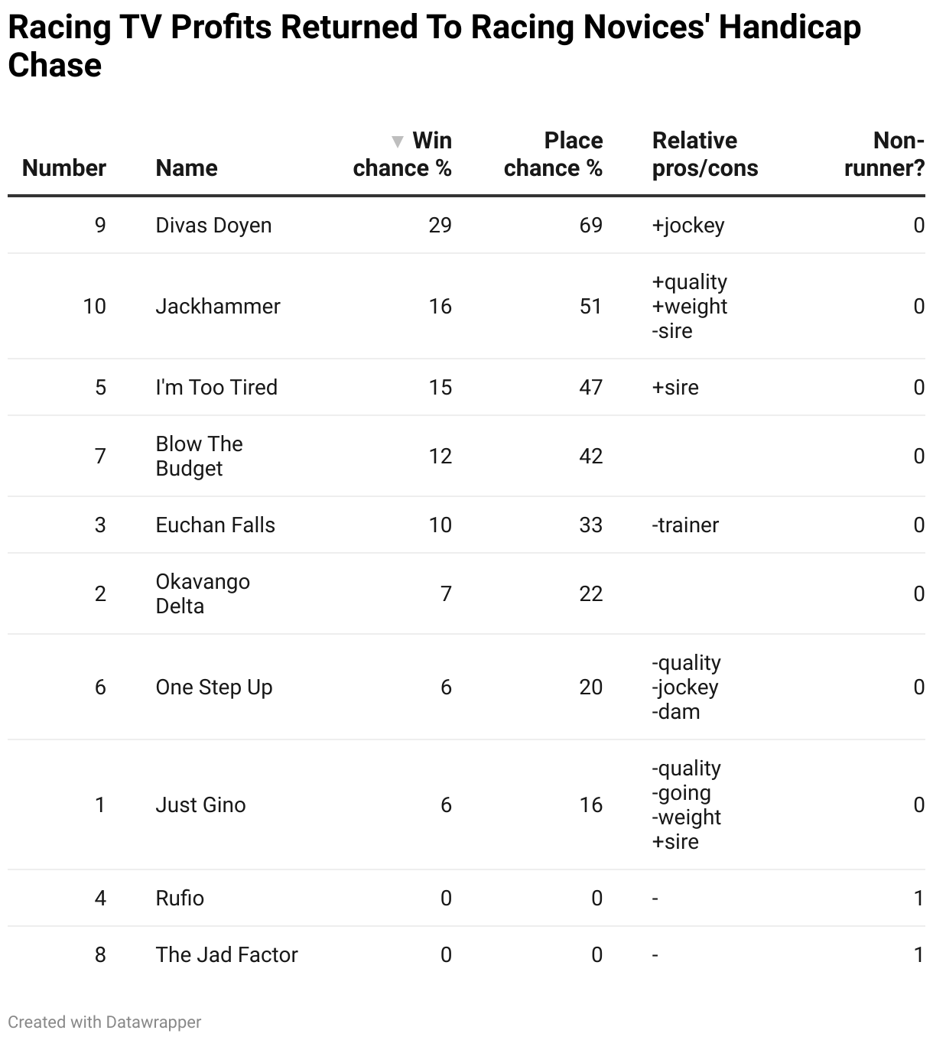Click the Jackhammer row name
This screenshot has width=933, height=1040.
(x=218, y=307)
